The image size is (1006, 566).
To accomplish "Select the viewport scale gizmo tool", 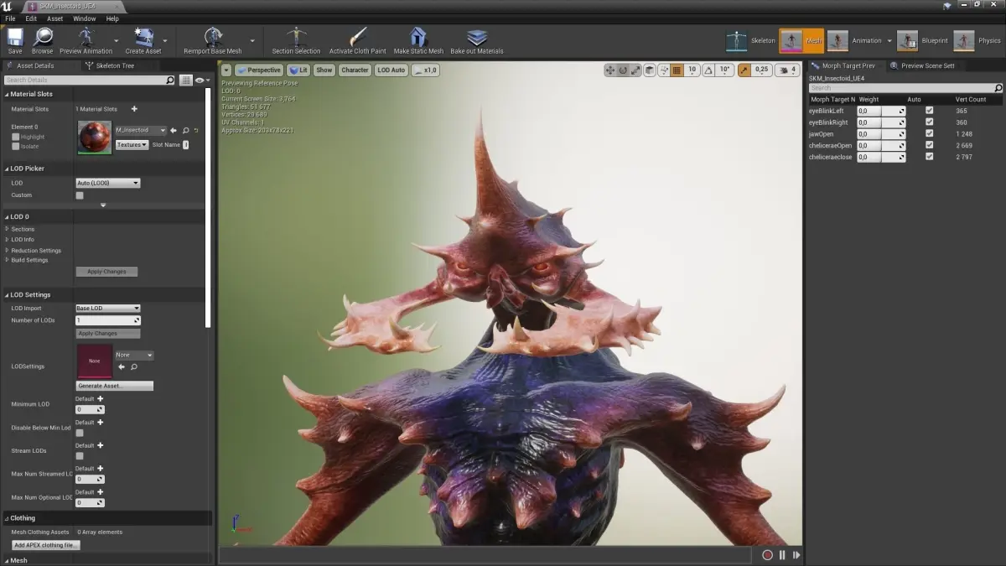I will coord(635,70).
